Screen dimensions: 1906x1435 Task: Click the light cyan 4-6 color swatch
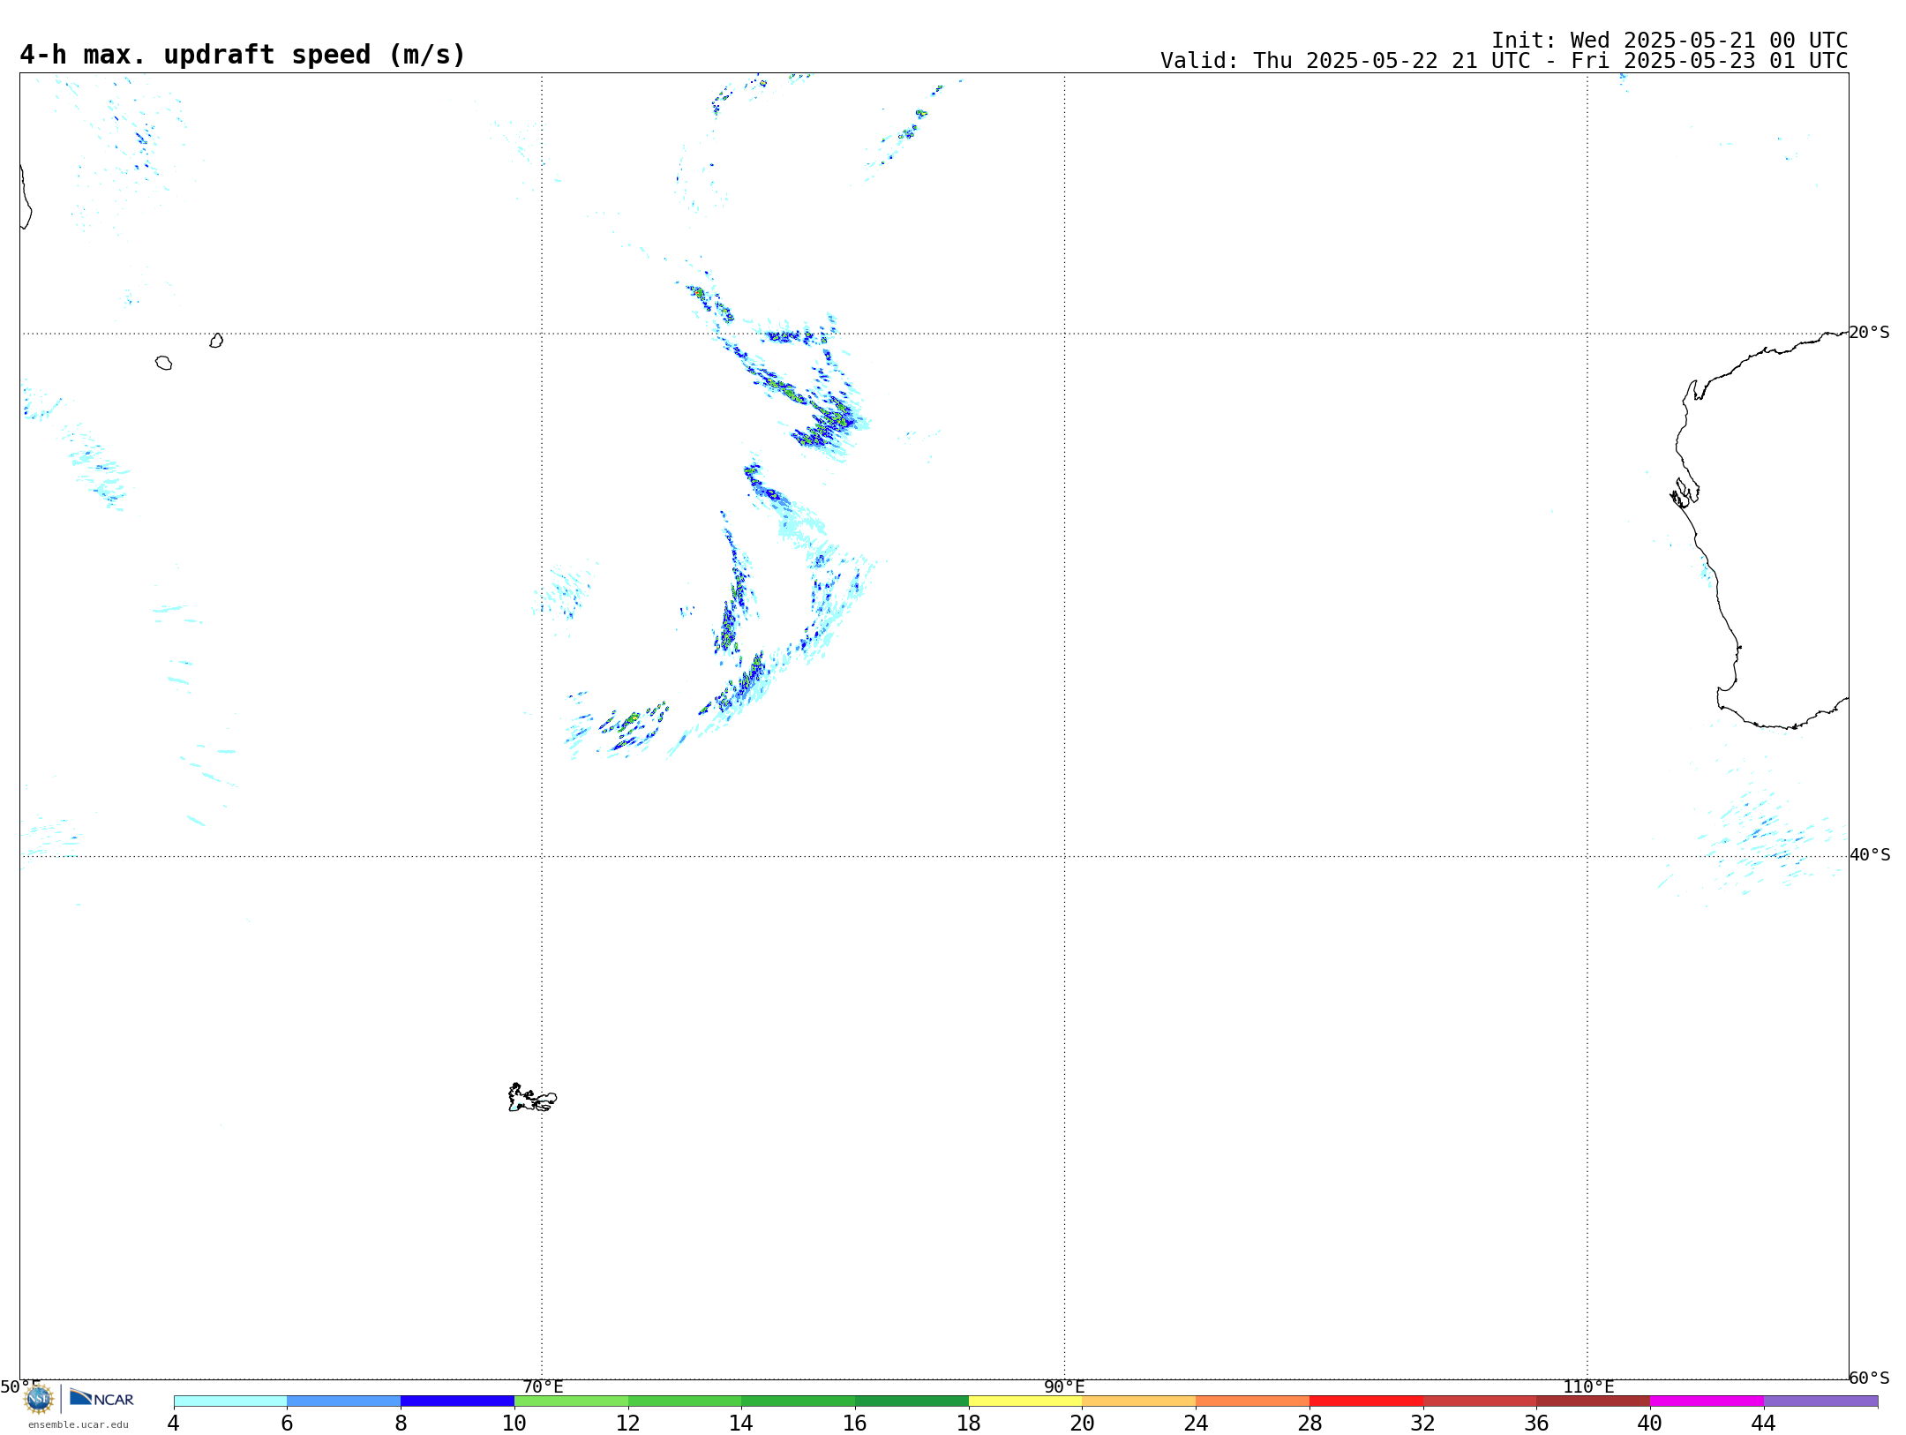coord(230,1401)
